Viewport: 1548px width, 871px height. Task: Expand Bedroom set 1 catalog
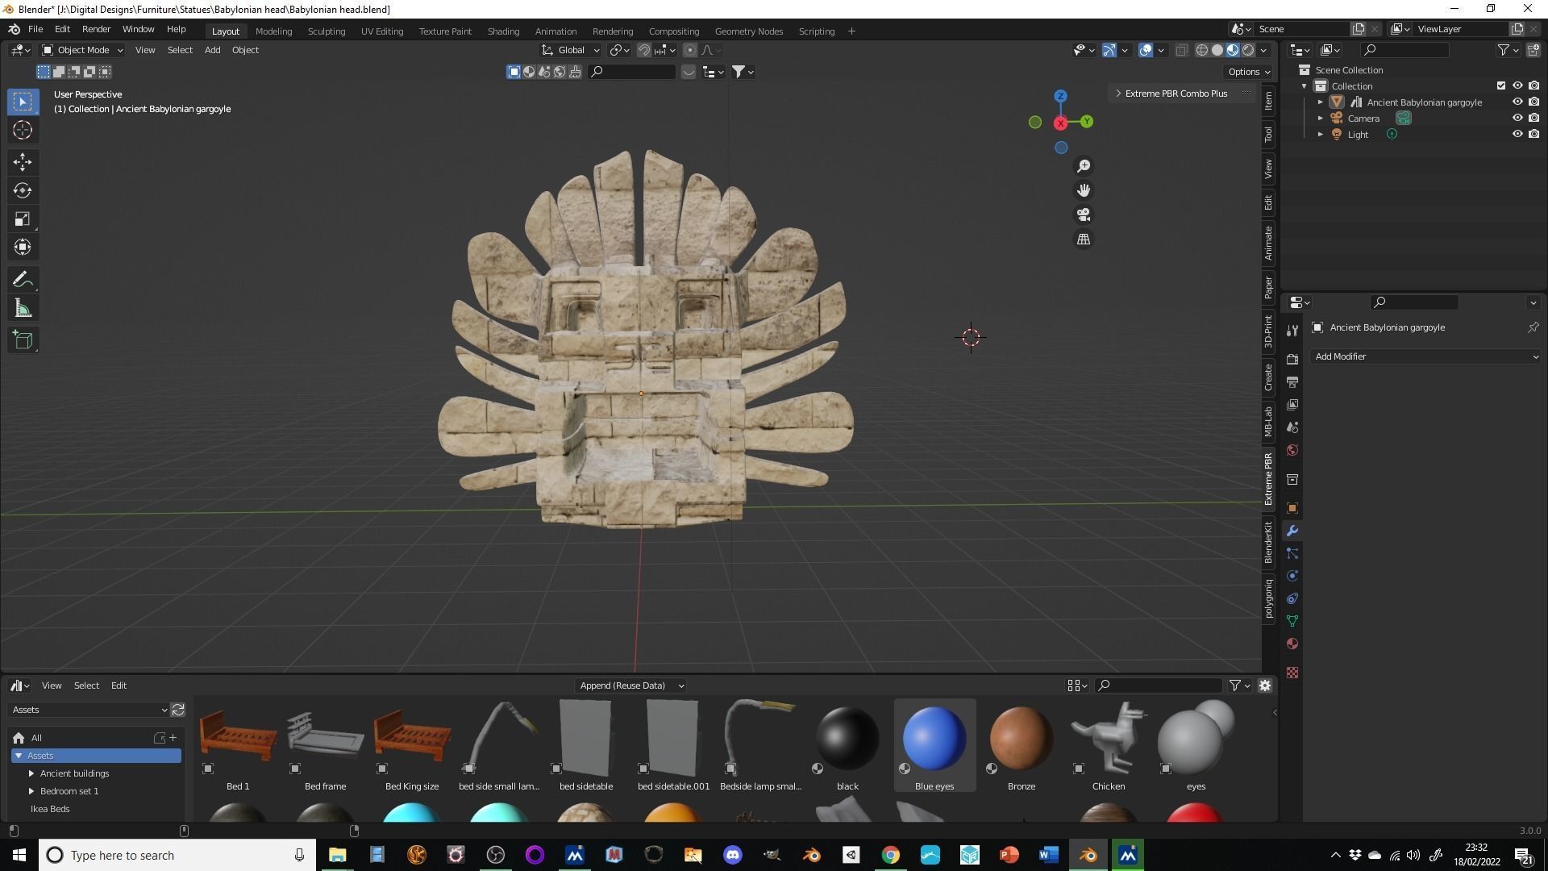[x=31, y=791]
